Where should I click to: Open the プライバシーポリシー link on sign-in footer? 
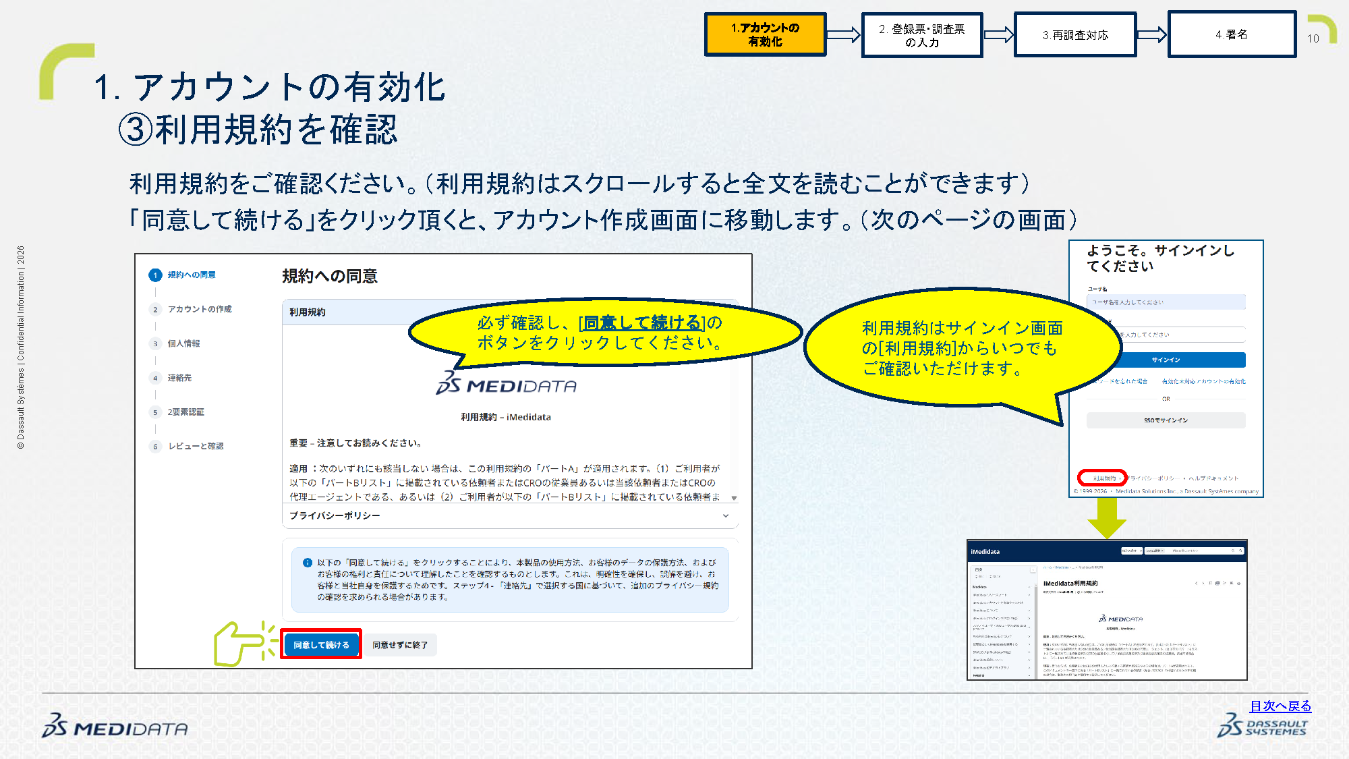pyautogui.click(x=1153, y=478)
